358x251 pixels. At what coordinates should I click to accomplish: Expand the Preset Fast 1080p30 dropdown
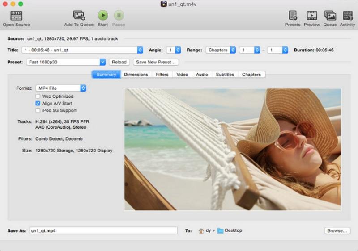[66, 62]
